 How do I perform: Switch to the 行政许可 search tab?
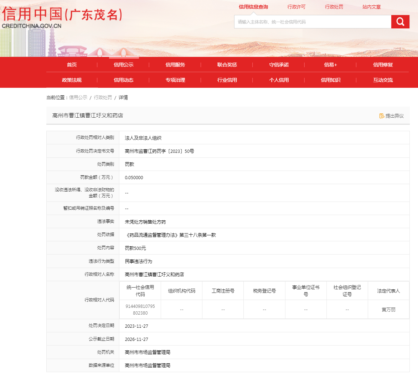pyautogui.click(x=296, y=7)
